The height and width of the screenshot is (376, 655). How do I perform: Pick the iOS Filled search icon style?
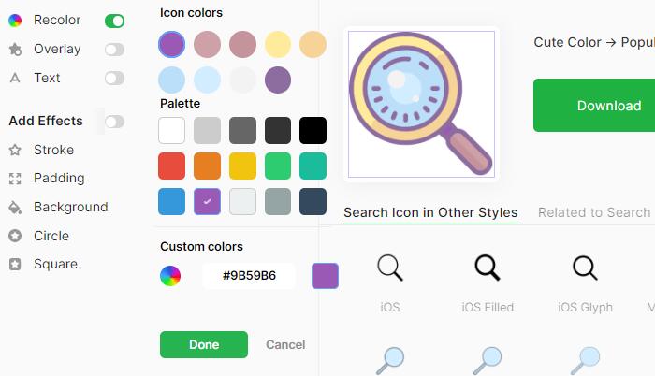pos(488,268)
